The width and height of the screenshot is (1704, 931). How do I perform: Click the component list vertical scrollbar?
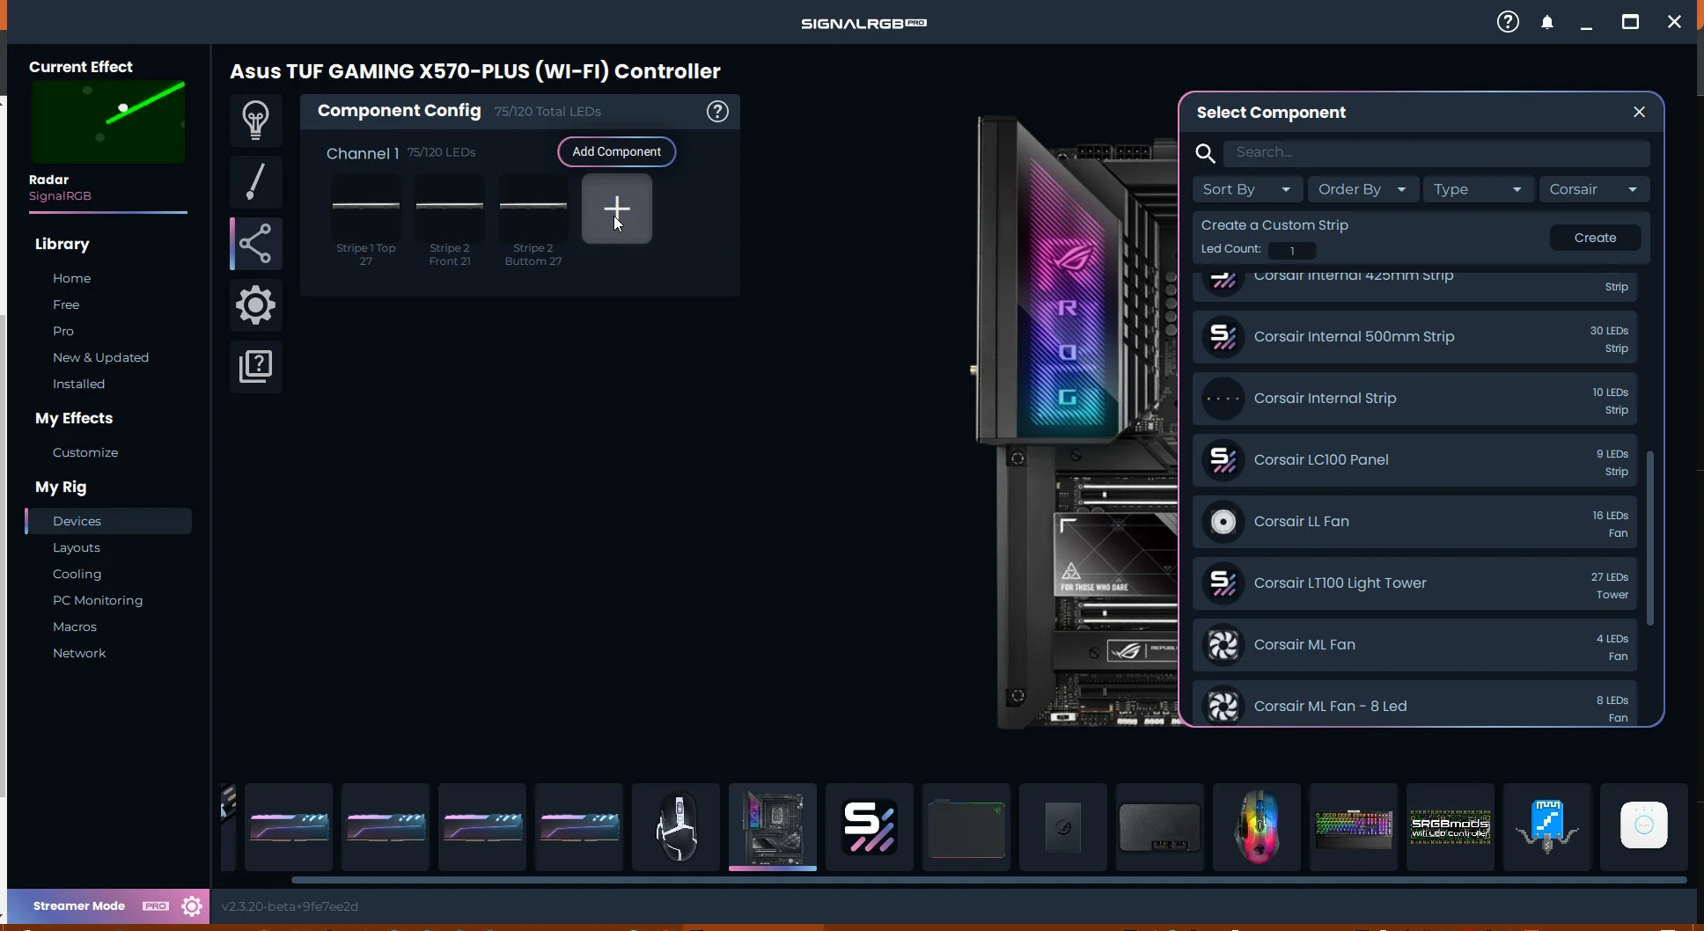click(x=1650, y=538)
